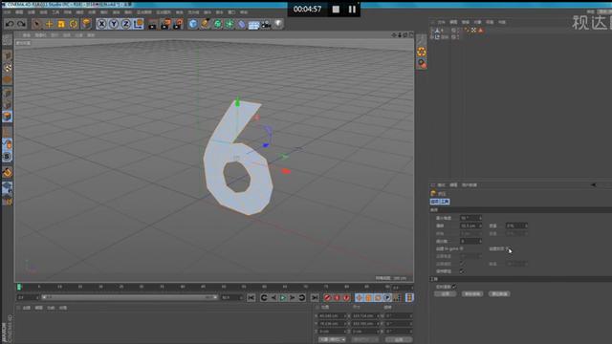Viewport: 612px width, 344px height.
Task: Click the Render to Picture Viewer icon
Action: coord(165,24)
